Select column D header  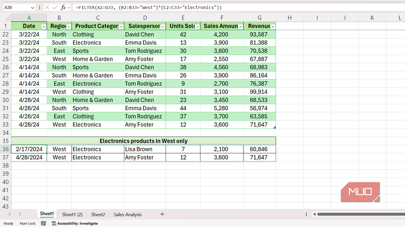145,18
